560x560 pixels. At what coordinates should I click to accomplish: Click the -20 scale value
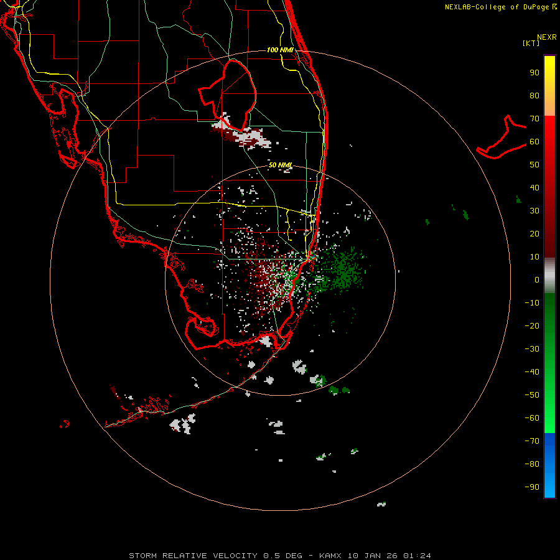click(532, 325)
